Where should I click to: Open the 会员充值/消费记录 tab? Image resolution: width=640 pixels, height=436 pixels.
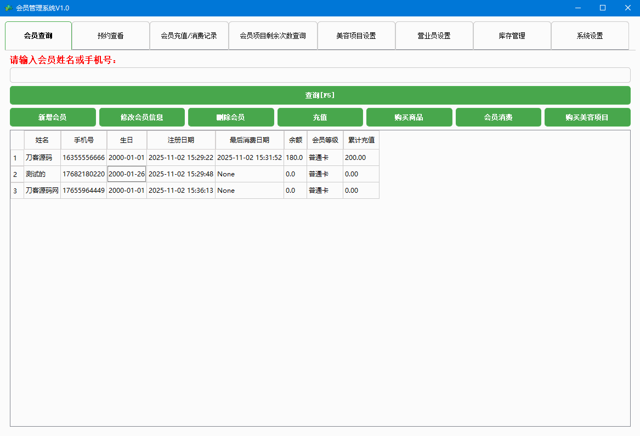coord(189,36)
